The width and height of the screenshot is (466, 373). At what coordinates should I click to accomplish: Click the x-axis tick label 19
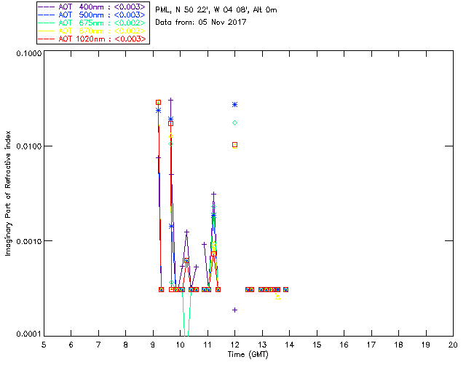click(x=426, y=345)
